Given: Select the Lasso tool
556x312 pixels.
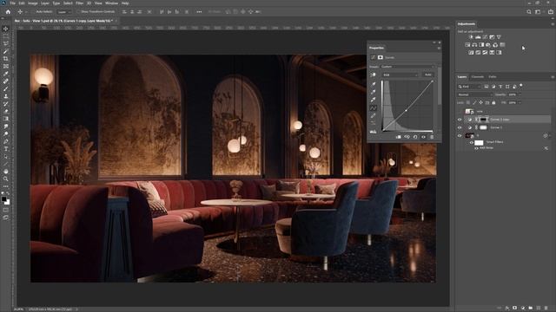Looking at the screenshot, I should tap(6, 43).
